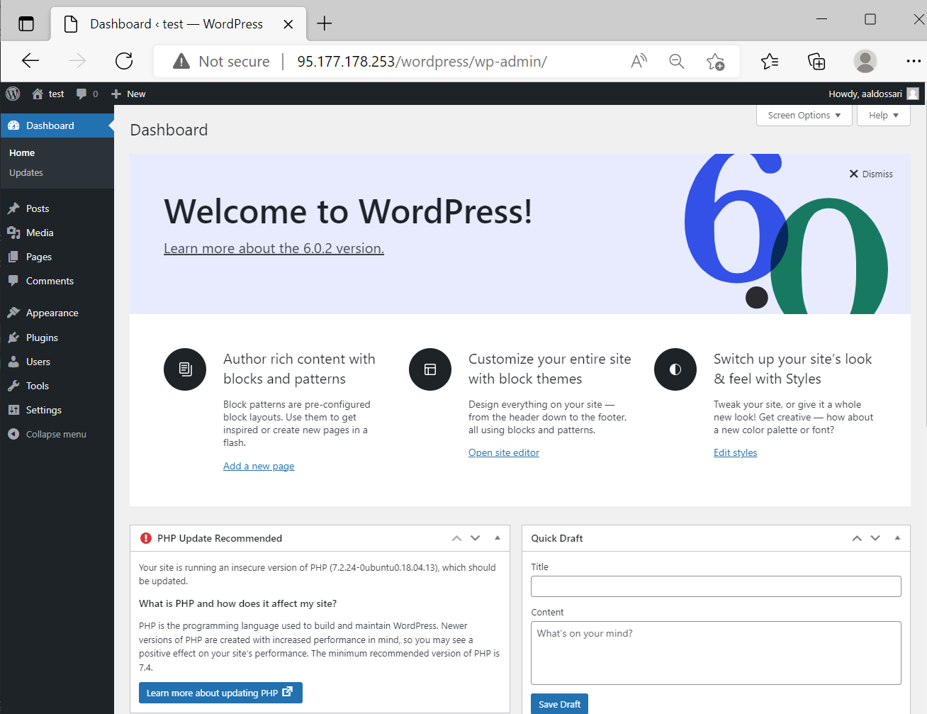927x714 pixels.
Task: Click the Pages icon in sidebar
Action: (13, 257)
